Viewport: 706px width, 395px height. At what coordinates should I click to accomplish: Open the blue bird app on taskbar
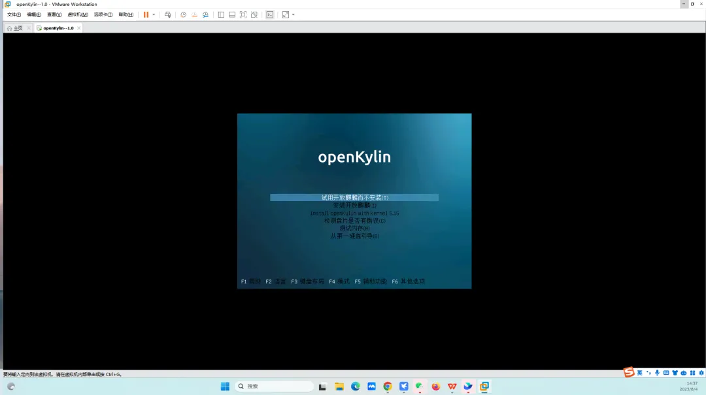[404, 387]
